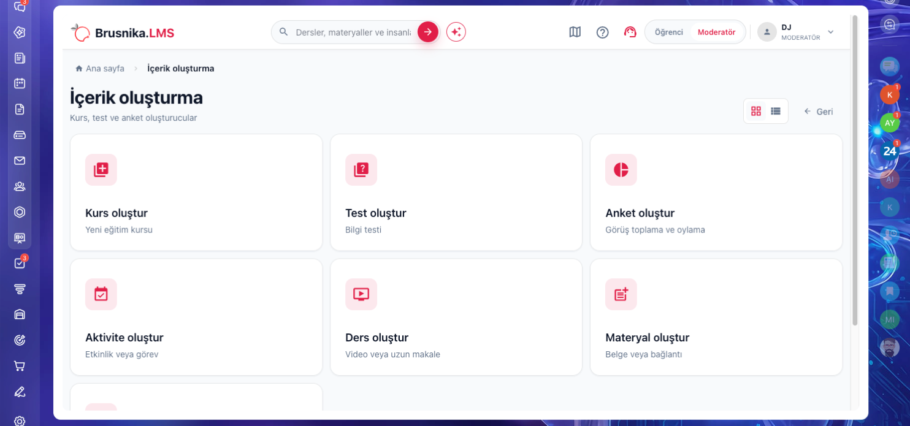Open the MI contact avatar in right panel
Viewport: 910px width, 426px height.
pos(890,319)
